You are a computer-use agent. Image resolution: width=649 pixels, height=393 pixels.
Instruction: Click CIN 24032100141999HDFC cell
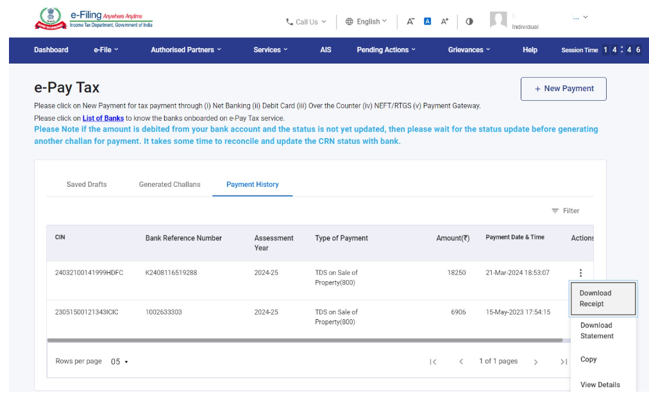(89, 273)
